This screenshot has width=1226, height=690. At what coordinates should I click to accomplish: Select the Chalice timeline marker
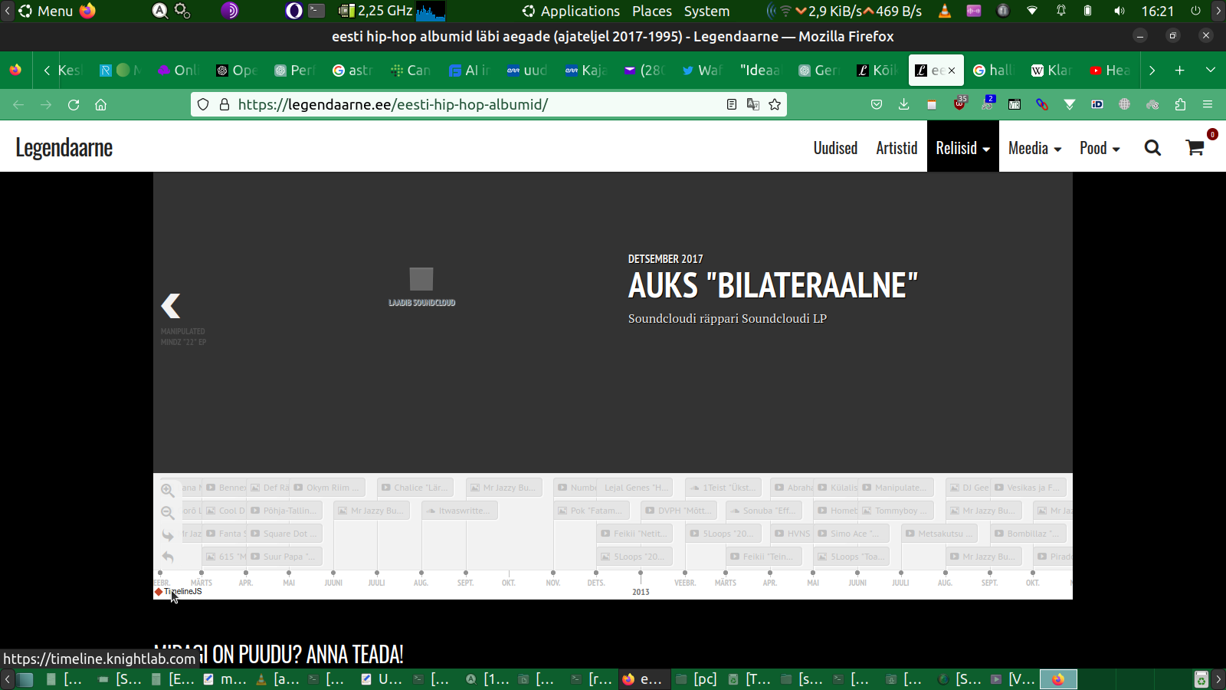point(415,488)
